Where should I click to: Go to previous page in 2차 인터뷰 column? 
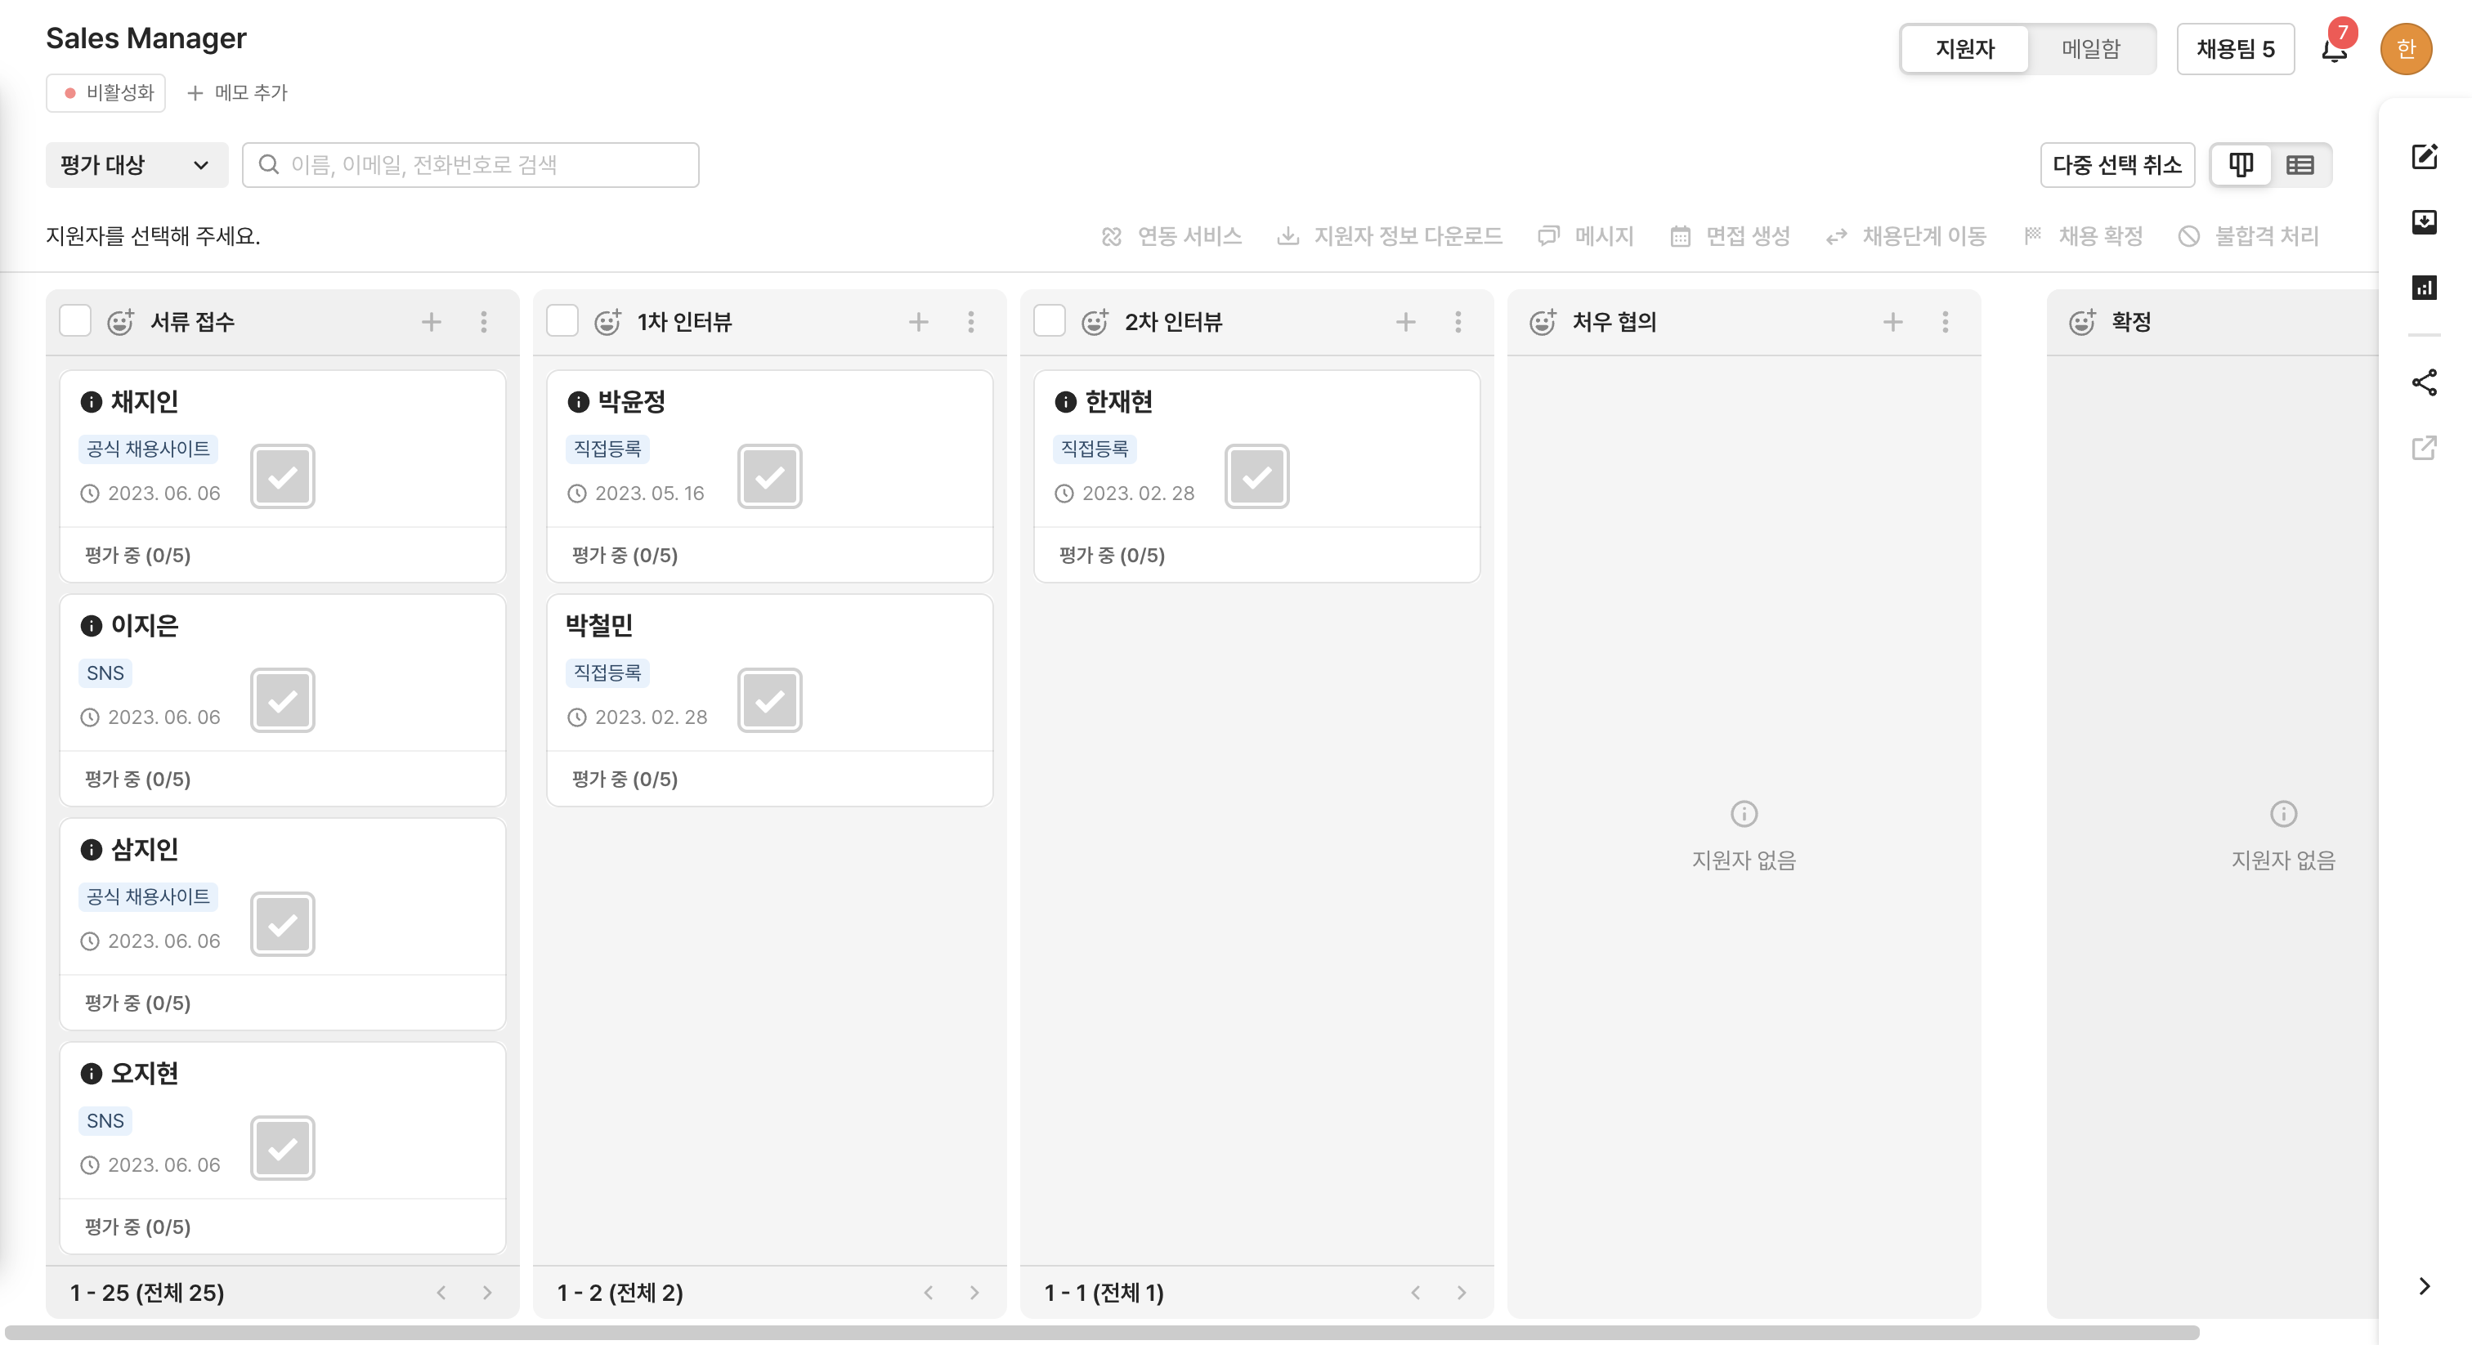pyautogui.click(x=1417, y=1292)
